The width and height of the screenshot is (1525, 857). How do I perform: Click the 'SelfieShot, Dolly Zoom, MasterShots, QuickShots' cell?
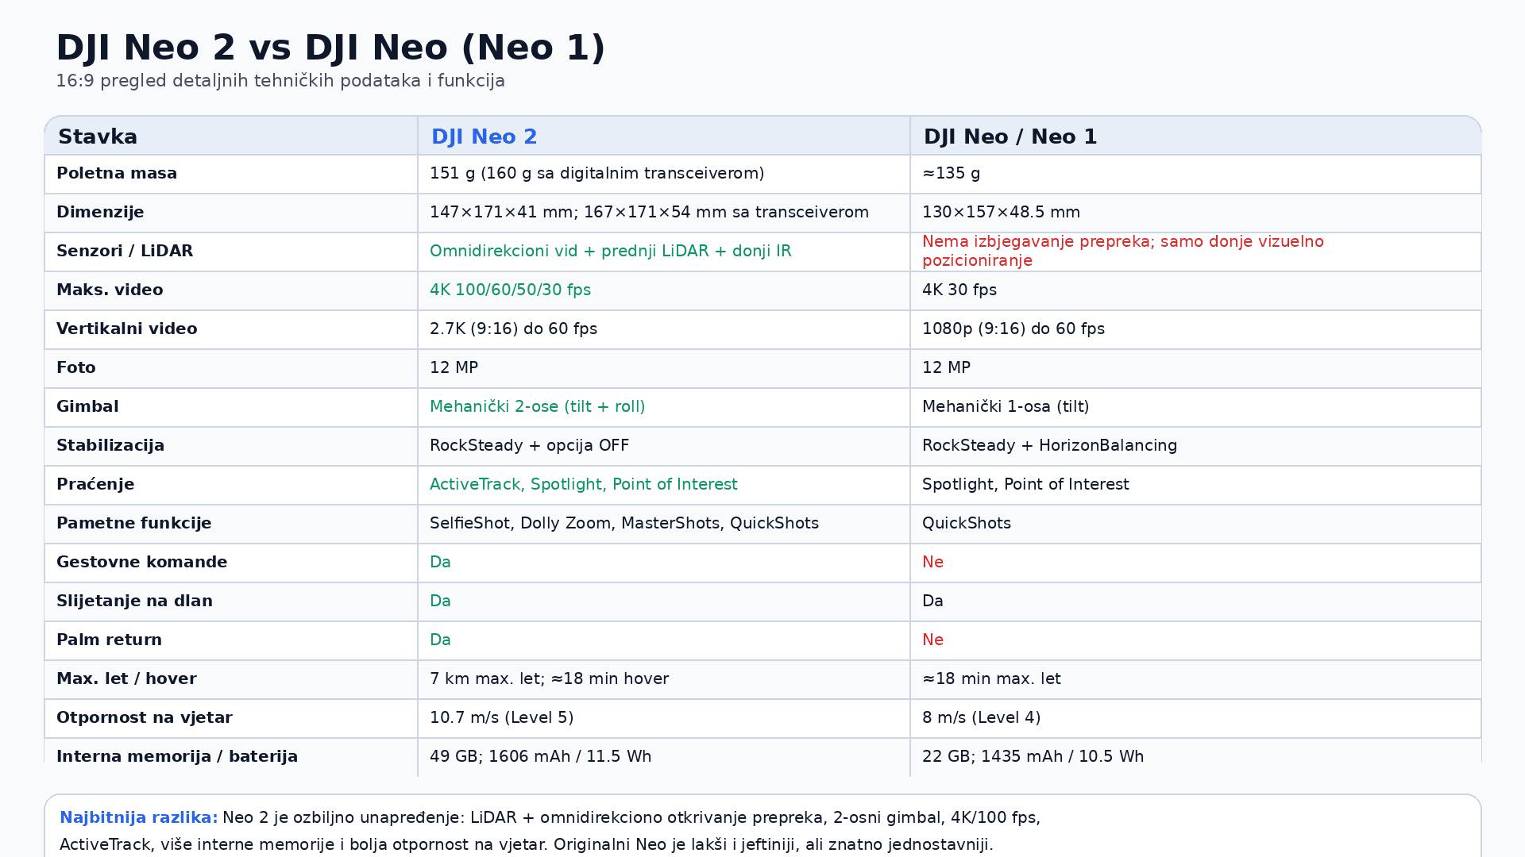[624, 523]
